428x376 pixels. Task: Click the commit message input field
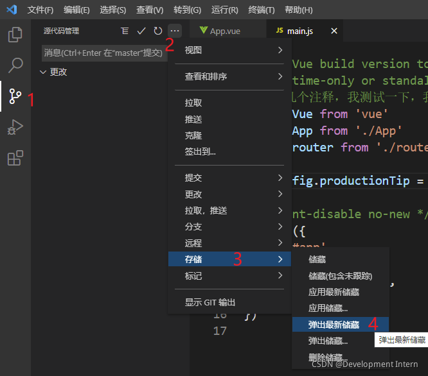pyautogui.click(x=105, y=53)
